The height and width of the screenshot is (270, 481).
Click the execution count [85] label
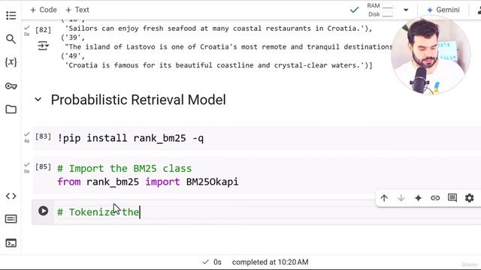point(44,166)
